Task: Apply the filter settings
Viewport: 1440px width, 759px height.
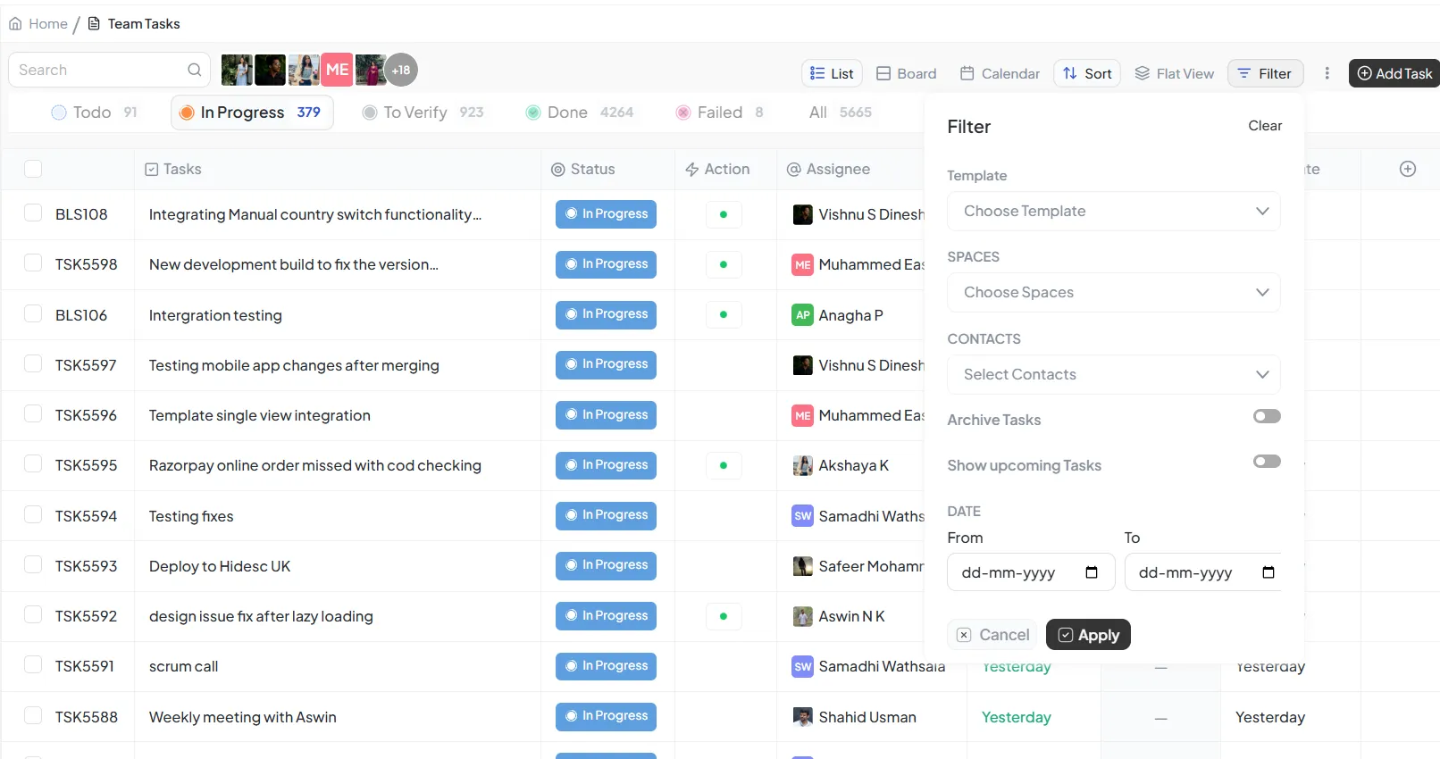Action: point(1088,635)
